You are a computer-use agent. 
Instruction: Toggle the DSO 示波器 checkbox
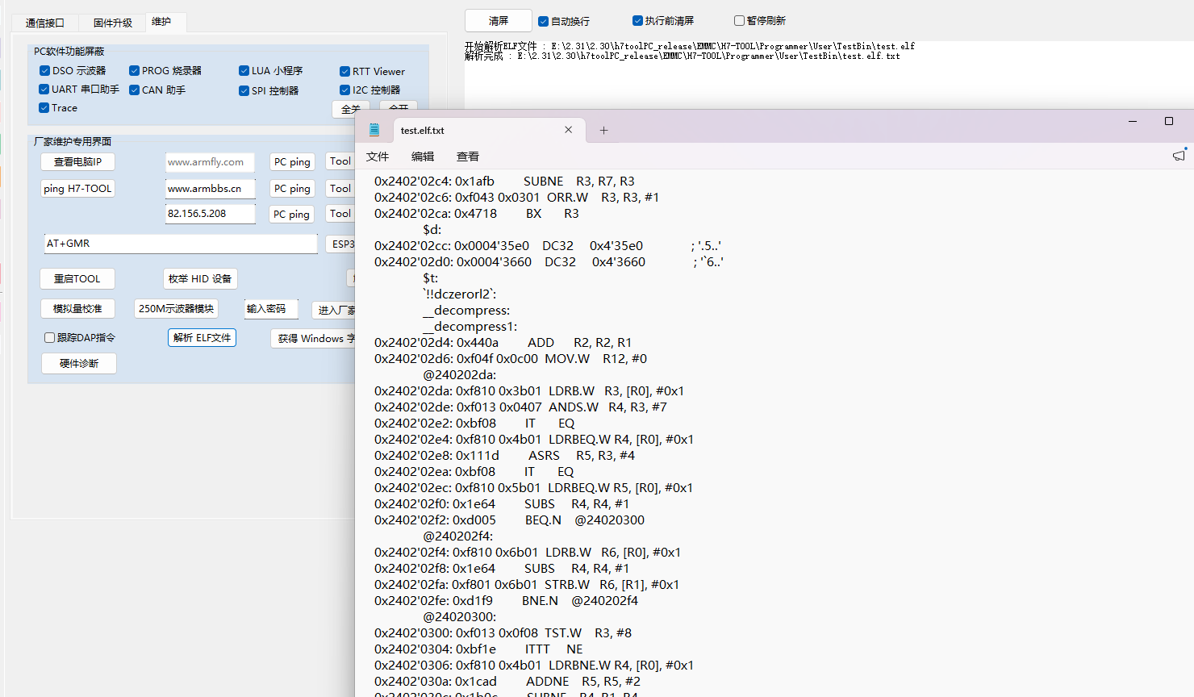tap(45, 71)
